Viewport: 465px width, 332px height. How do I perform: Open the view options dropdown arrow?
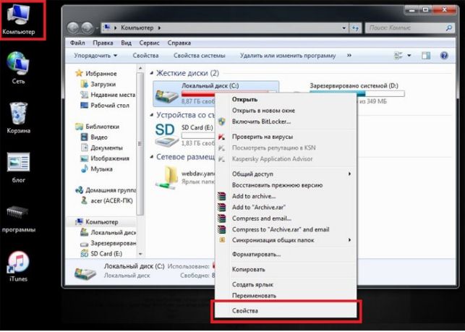pos(409,56)
